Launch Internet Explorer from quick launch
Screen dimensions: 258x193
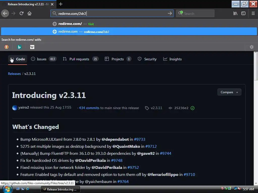27,189
